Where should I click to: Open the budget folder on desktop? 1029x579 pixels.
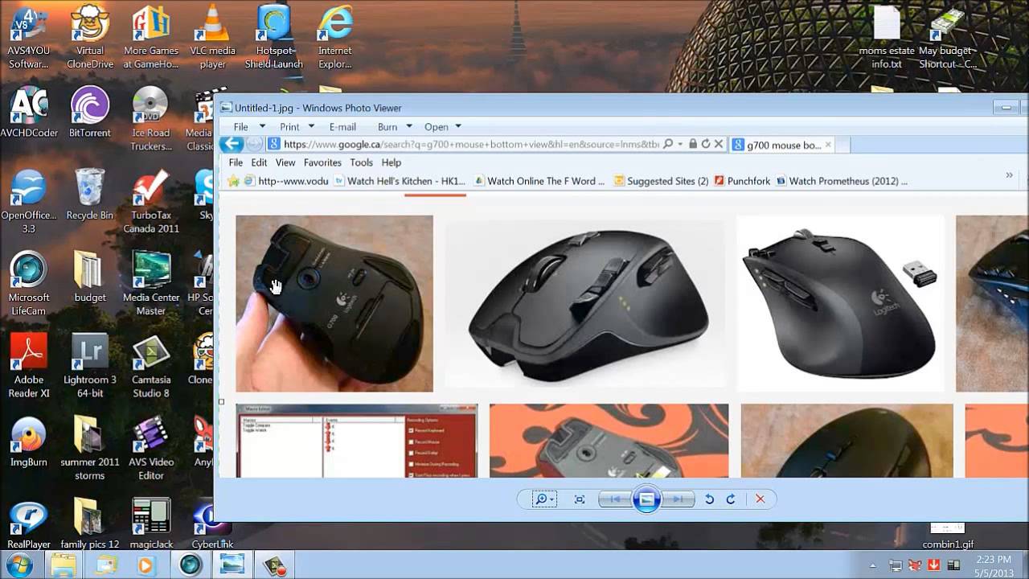(x=90, y=277)
